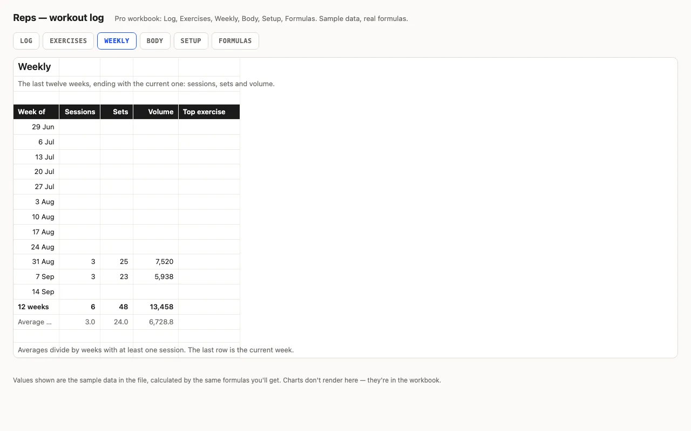Select the '13 Jul' week cell
Image resolution: width=691 pixels, height=431 pixels.
[36, 157]
